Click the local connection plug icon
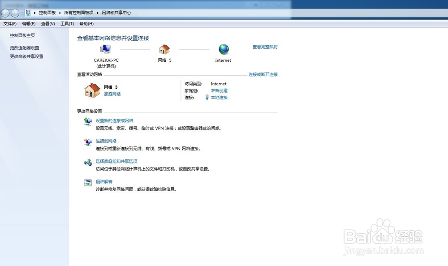448x266 pixels. point(207,98)
